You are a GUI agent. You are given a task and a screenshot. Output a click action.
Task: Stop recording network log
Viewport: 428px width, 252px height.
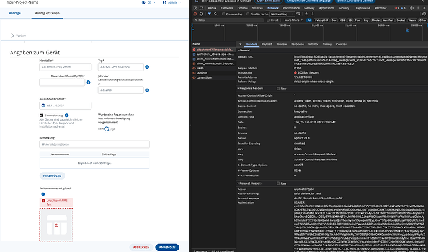tap(195, 14)
